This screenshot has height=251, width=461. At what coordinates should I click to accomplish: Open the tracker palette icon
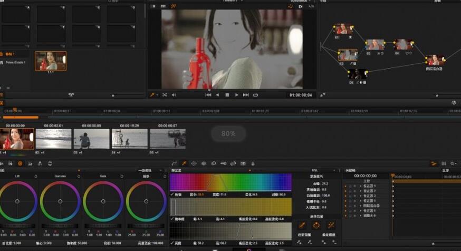[x=204, y=163]
